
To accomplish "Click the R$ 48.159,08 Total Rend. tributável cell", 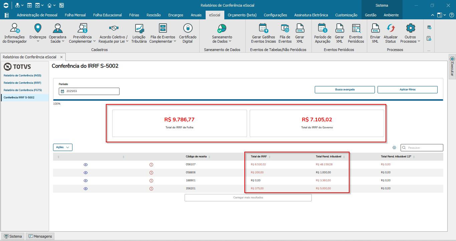I will pos(324,165).
